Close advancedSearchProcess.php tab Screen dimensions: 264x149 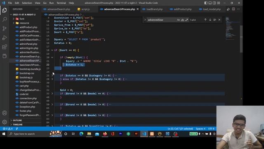tap(137, 9)
